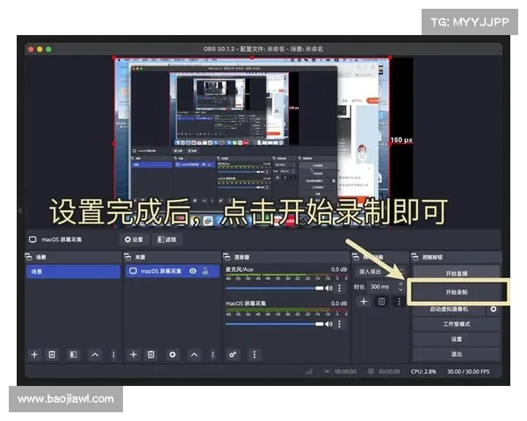
Task: Open advanced audio properties gears icon
Action: pos(233,354)
